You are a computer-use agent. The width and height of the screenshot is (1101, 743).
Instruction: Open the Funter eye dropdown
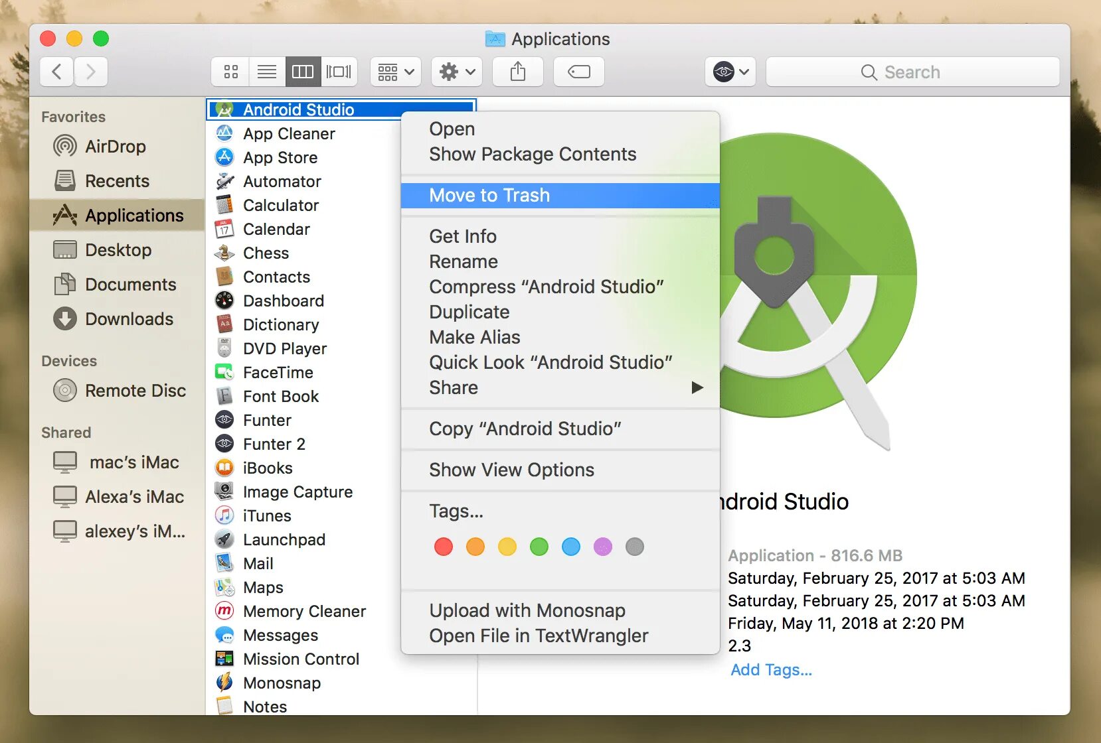click(730, 72)
